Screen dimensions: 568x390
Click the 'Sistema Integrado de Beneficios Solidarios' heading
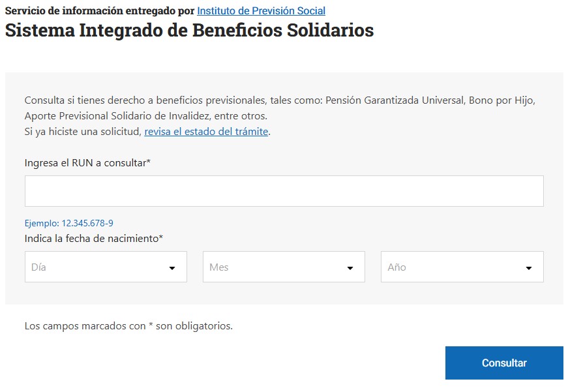[x=189, y=31]
